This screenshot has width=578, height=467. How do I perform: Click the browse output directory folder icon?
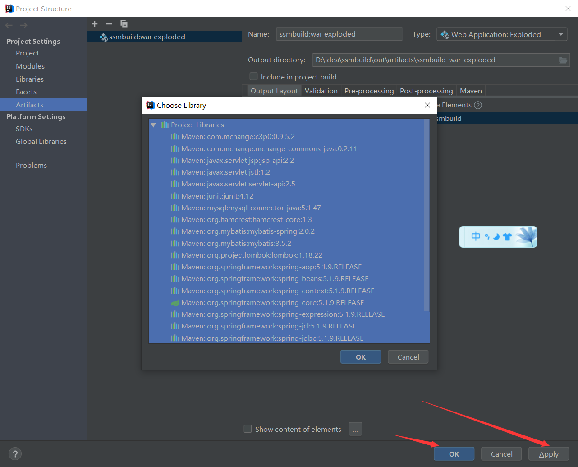pyautogui.click(x=563, y=60)
